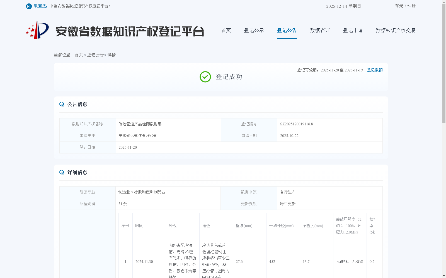446x278 pixels.
Task: Click data source value 自行生产
Action: click(x=288, y=192)
